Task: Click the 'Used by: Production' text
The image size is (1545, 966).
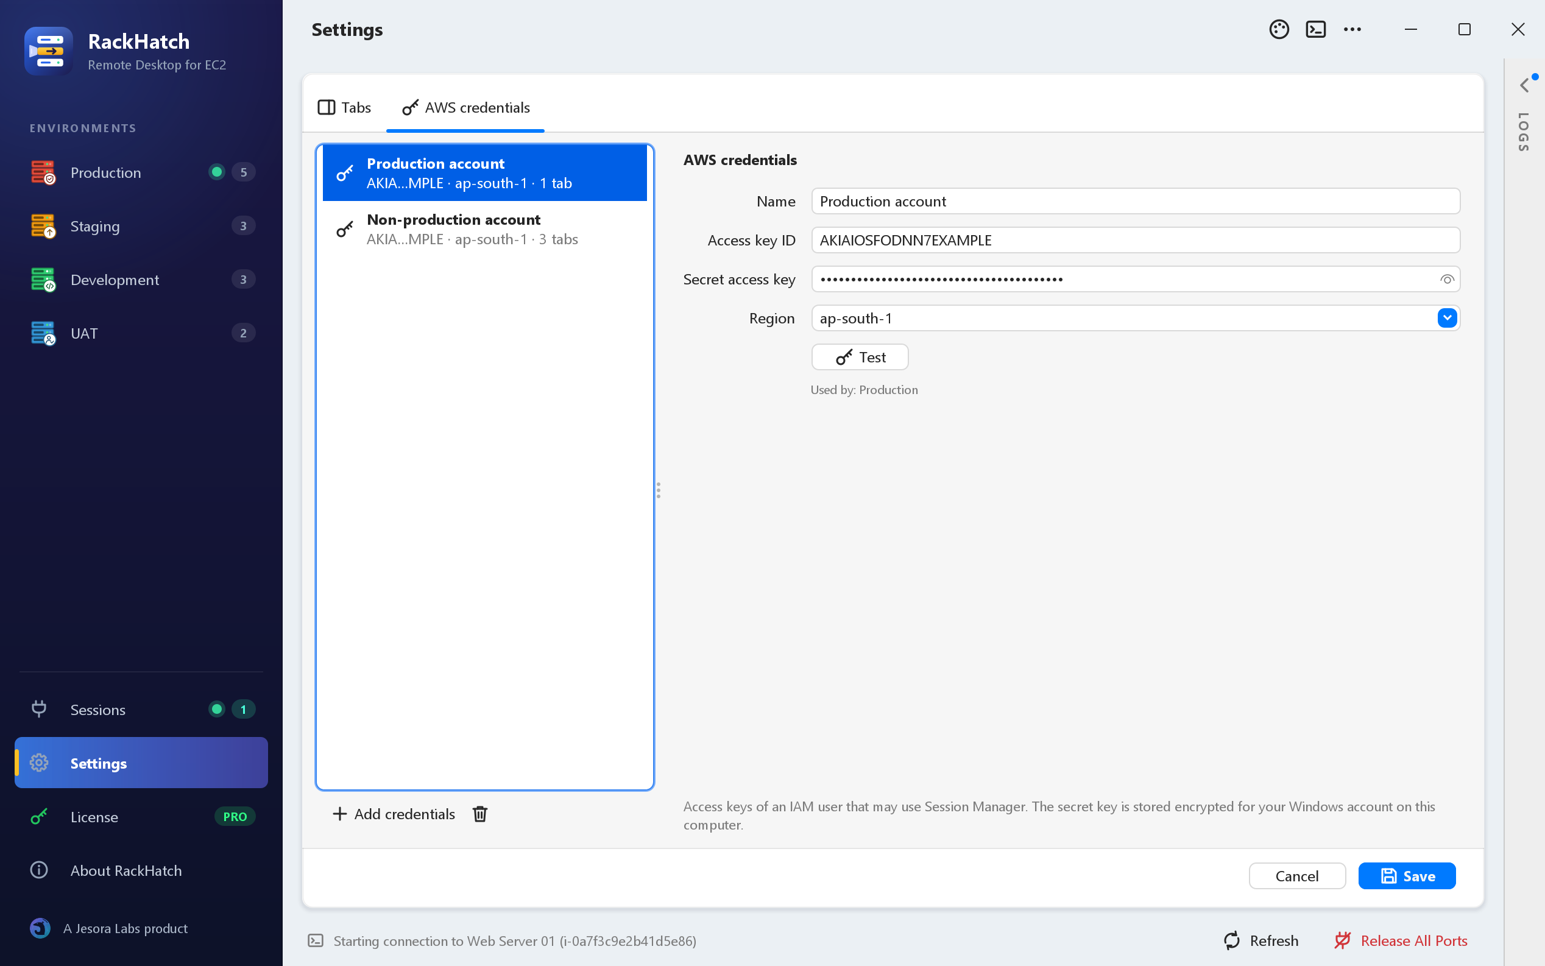Action: click(864, 390)
